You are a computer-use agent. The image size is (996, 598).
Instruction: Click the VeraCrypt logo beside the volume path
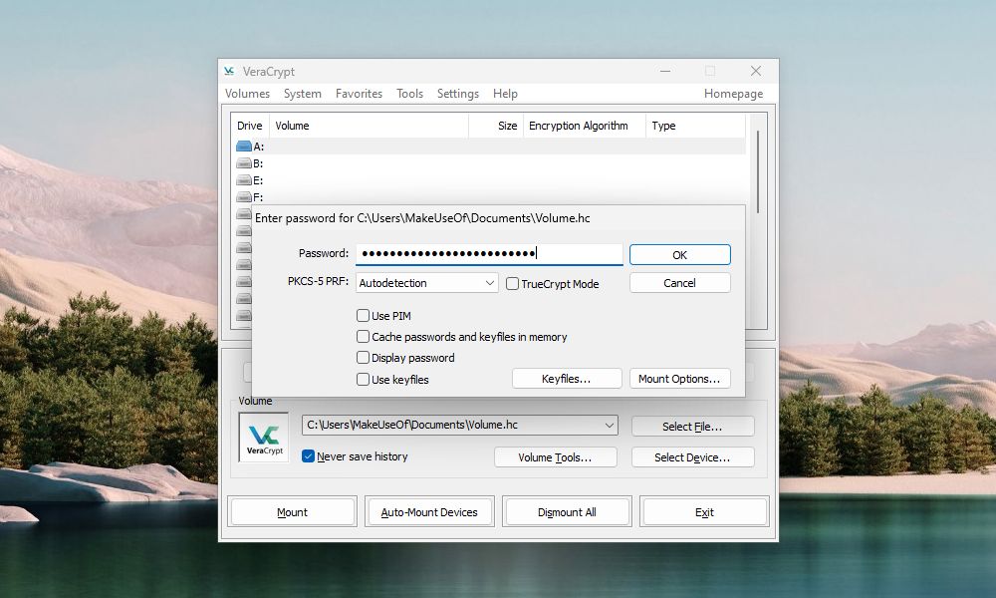point(263,437)
